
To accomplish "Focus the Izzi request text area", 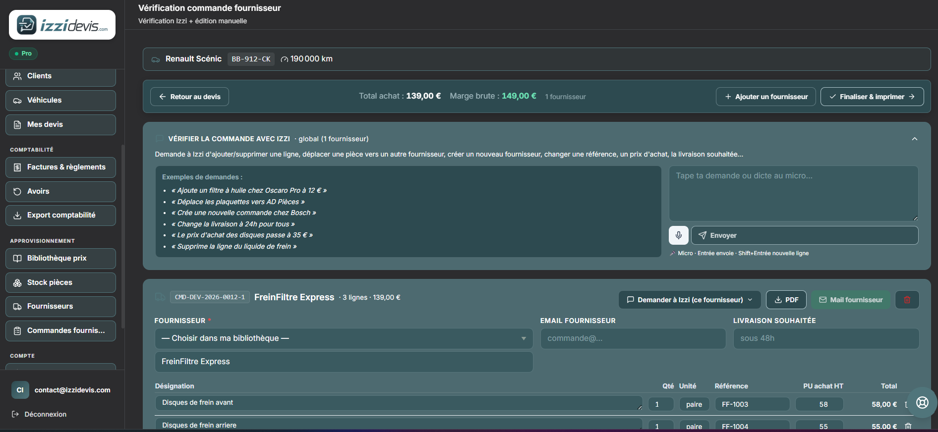I will 794,193.
